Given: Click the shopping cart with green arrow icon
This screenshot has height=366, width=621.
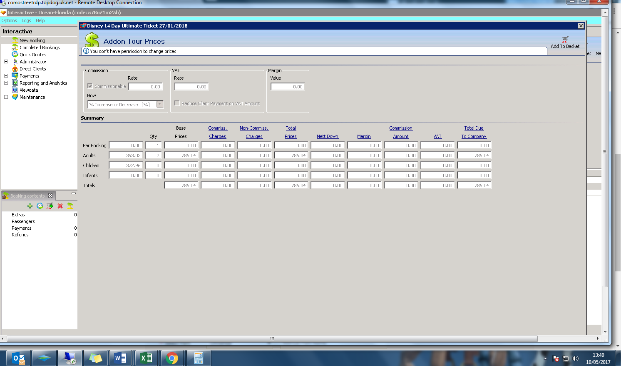Looking at the screenshot, I should coord(50,206).
